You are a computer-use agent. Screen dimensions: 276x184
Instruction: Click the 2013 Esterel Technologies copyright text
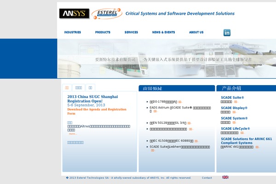click(128, 178)
